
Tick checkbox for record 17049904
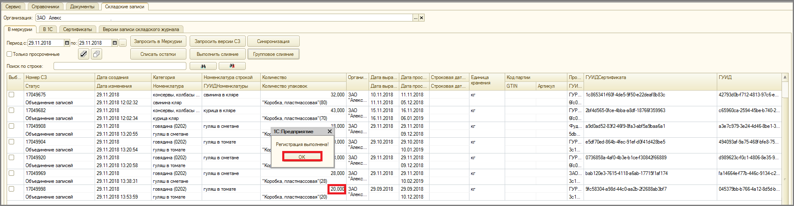point(12,142)
